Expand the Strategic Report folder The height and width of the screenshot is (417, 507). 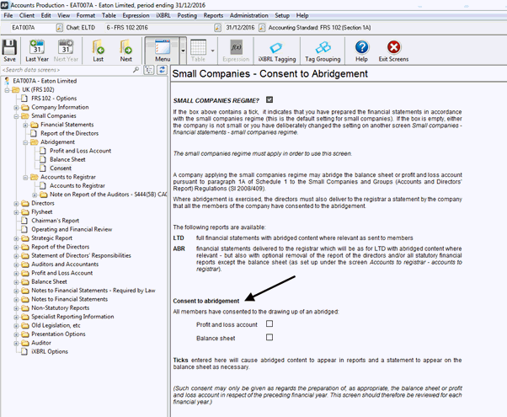tap(16, 238)
